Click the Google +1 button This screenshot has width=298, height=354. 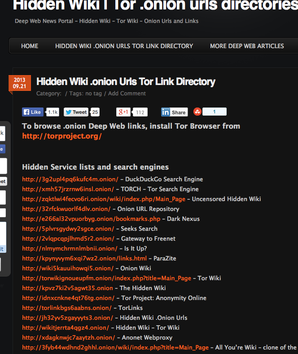[x=123, y=112]
